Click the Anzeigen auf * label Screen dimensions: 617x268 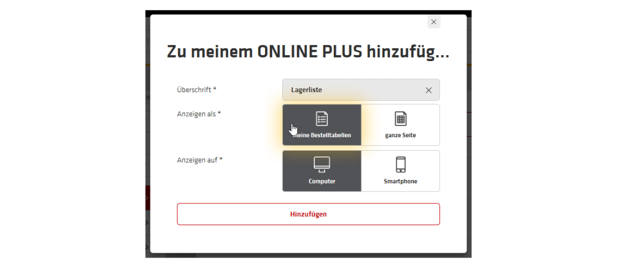click(x=200, y=160)
